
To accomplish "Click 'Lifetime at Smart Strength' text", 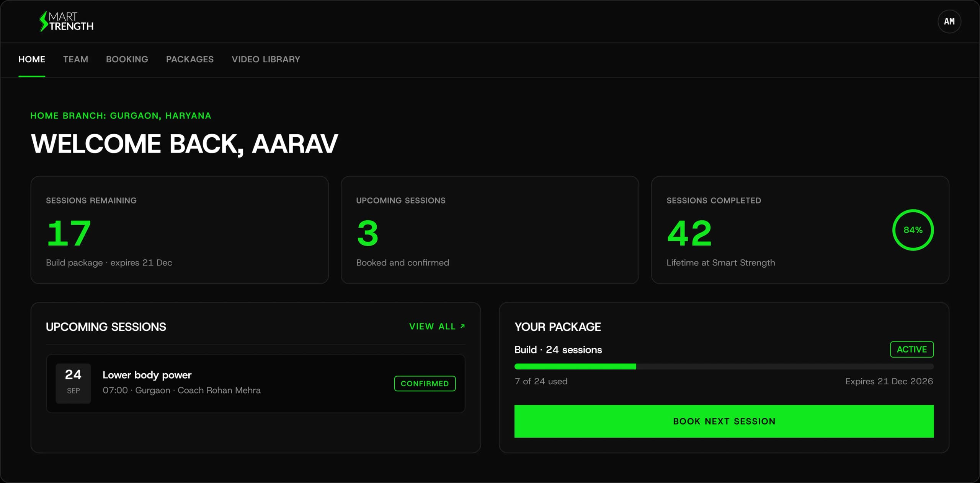I will 720,263.
